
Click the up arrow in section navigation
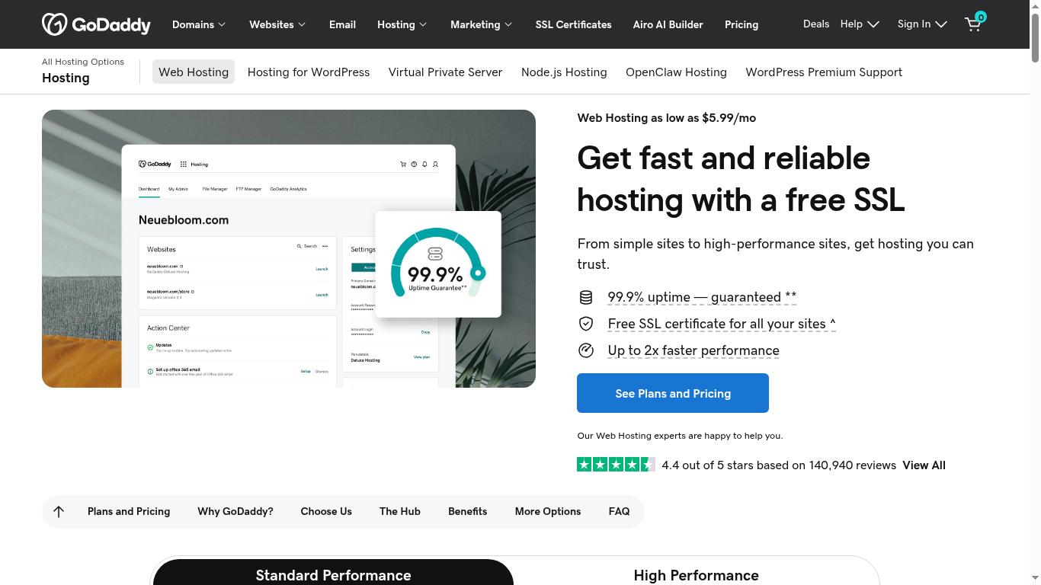(x=59, y=512)
